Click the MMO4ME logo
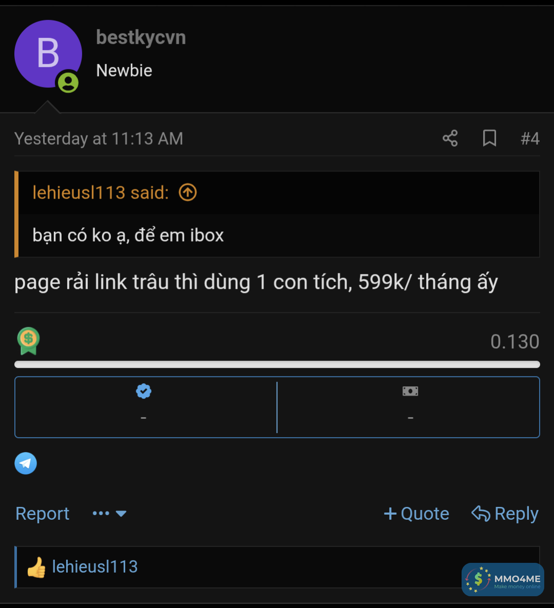The height and width of the screenshot is (608, 554). point(503,580)
